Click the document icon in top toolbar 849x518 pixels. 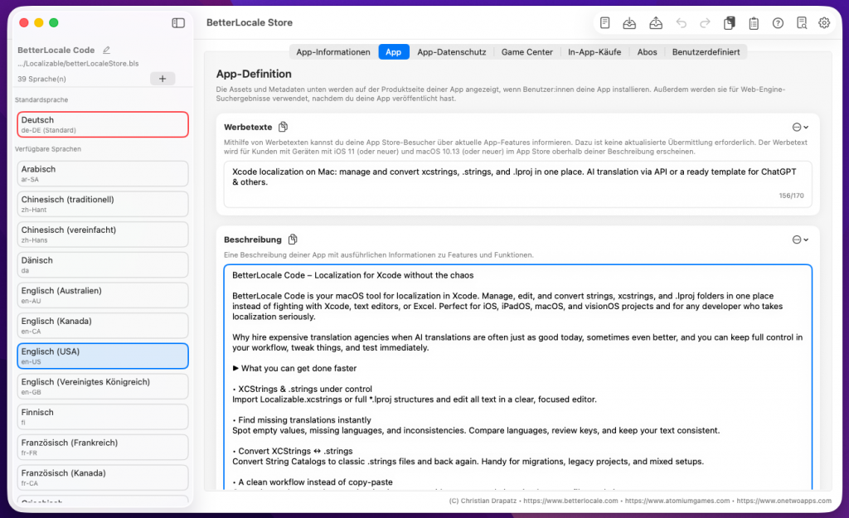tap(605, 23)
